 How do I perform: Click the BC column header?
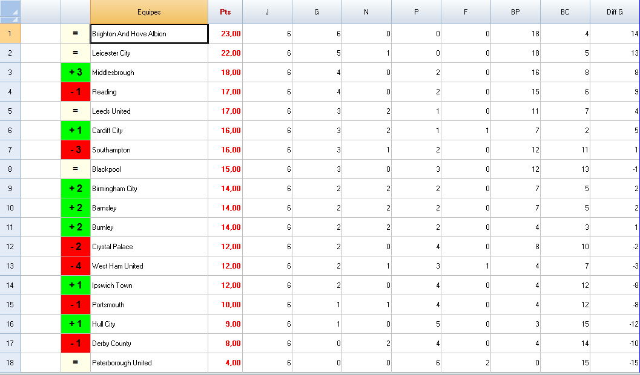click(x=565, y=12)
